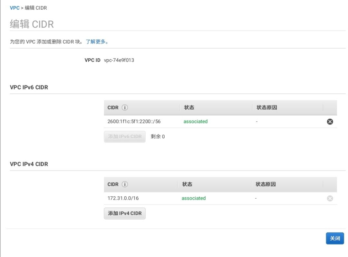348x257 pixels.
Task: Click the info icon beside the IPv6 CIDR header
Action: point(125,108)
